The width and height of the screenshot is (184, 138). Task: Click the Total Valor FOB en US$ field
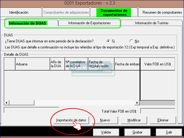[158, 111]
